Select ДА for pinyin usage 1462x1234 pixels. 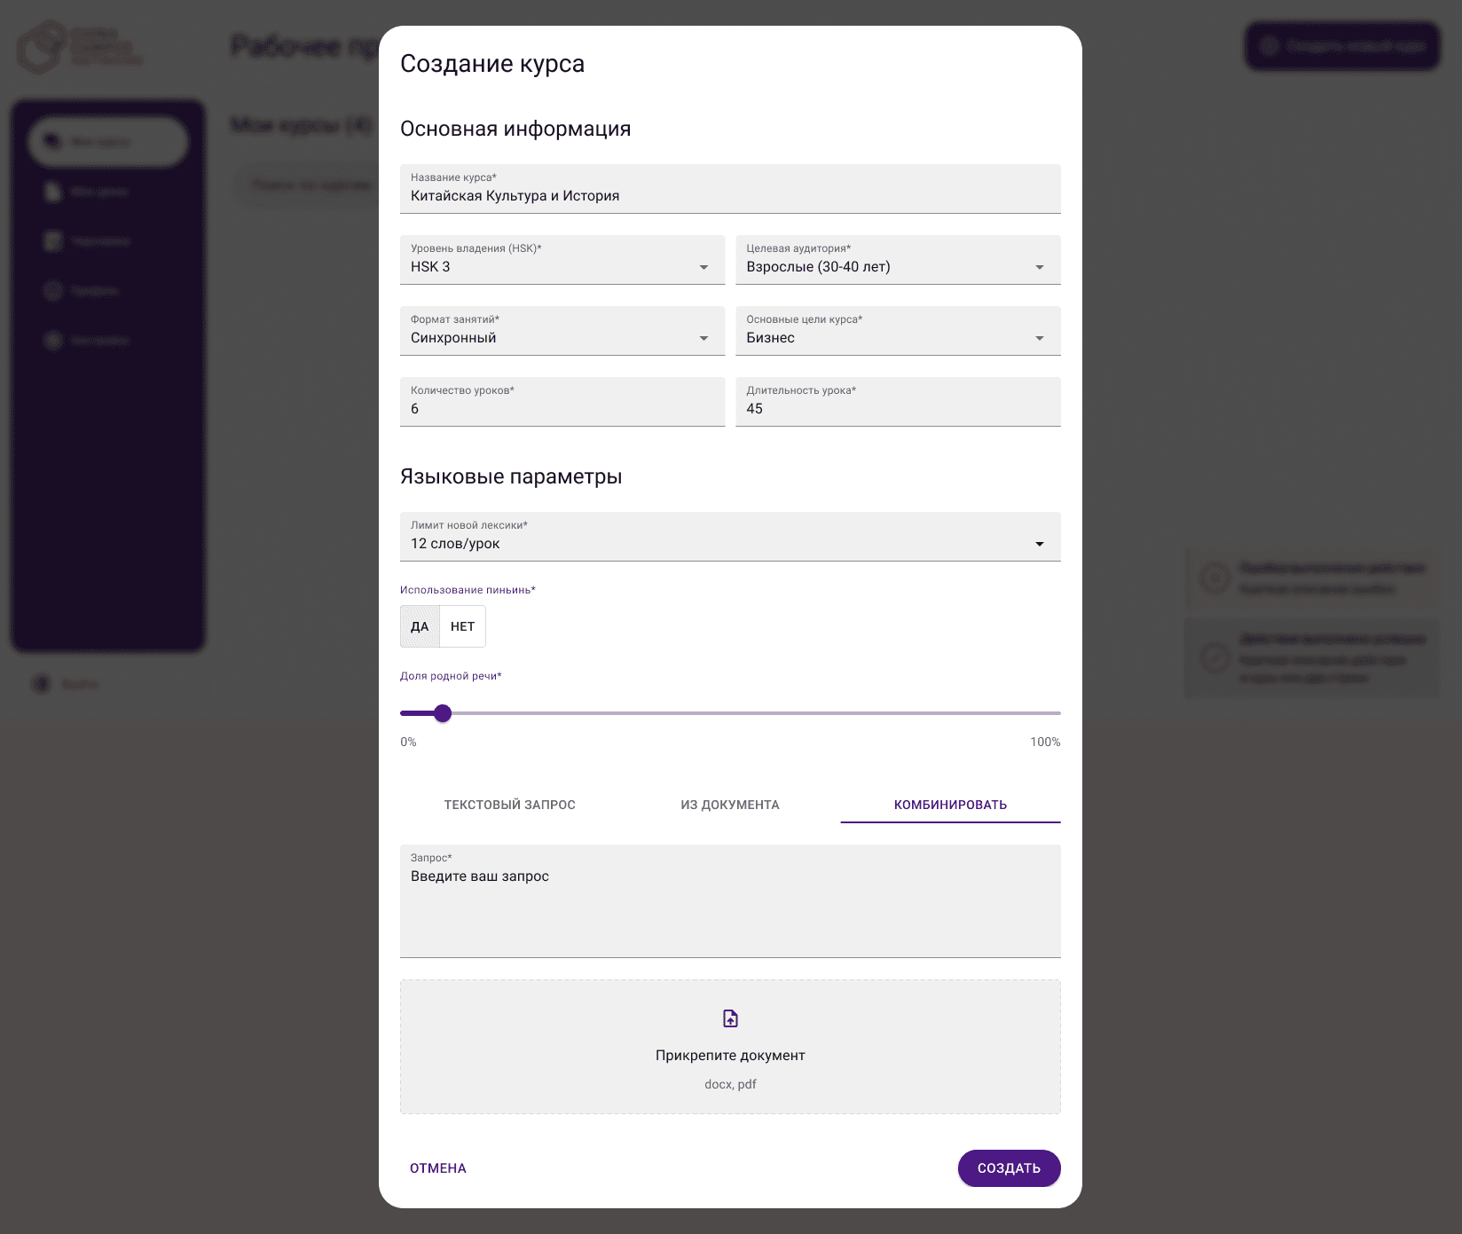point(420,626)
